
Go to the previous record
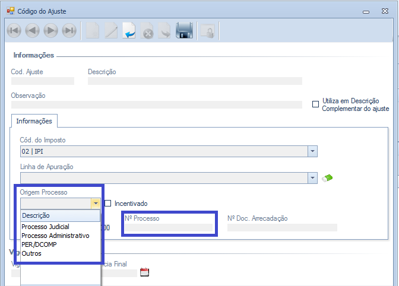(x=32, y=30)
